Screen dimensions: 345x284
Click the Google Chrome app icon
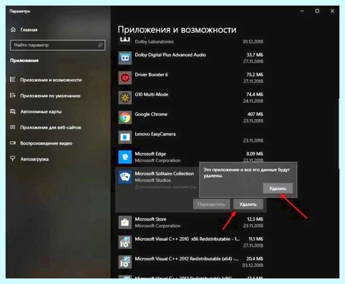pos(125,118)
